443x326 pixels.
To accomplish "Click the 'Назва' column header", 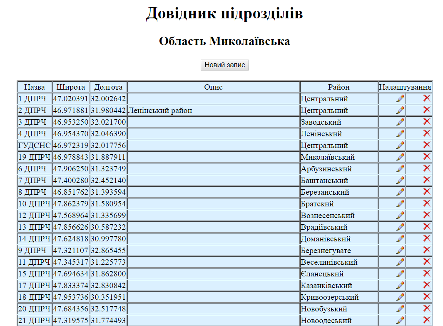I will [35, 87].
